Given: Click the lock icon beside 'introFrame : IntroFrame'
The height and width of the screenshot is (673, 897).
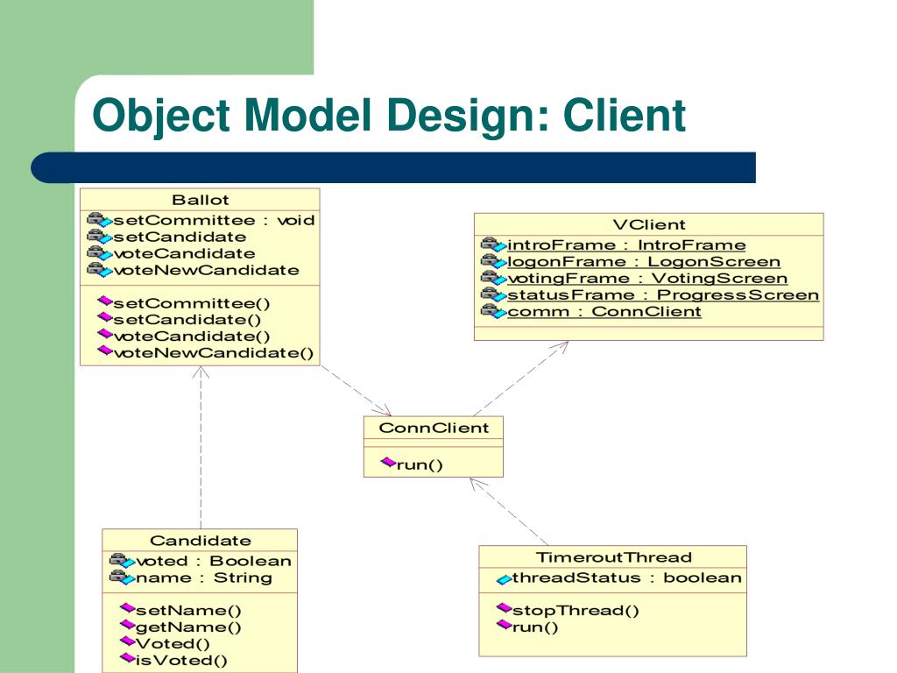Looking at the screenshot, I should [494, 245].
